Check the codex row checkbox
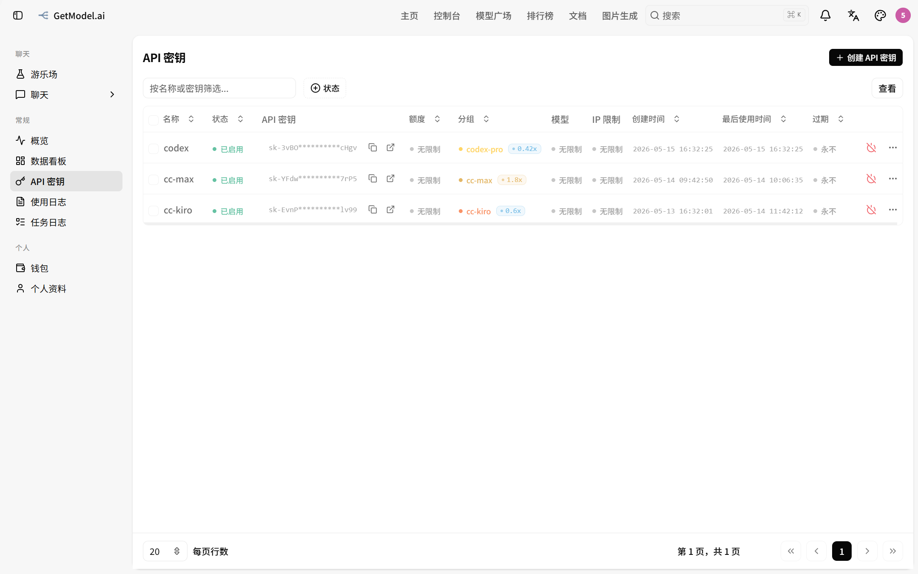 point(153,148)
